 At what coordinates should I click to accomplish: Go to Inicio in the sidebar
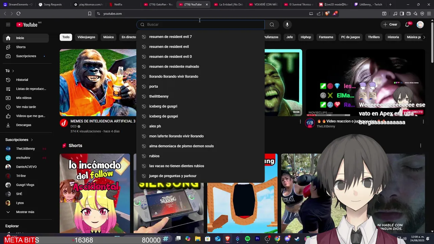[x=26, y=38]
